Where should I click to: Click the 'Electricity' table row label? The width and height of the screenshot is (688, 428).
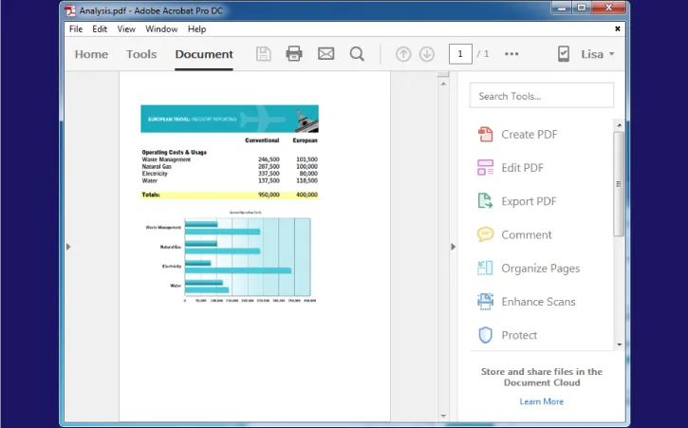155,174
